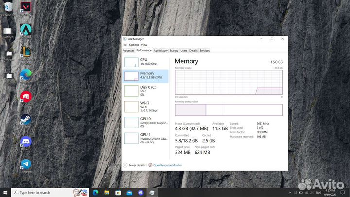350x197 pixels.
Task: Click the Cached 2.5 GB value
Action: point(209,141)
